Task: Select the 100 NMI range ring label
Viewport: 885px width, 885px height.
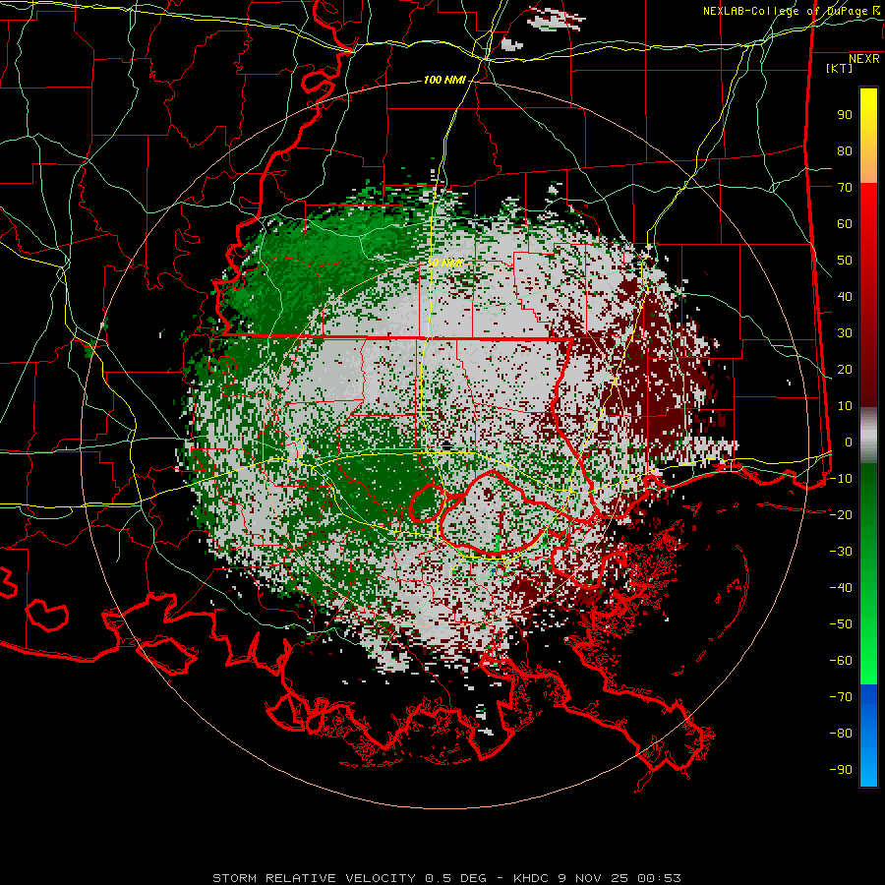Action: [444, 81]
